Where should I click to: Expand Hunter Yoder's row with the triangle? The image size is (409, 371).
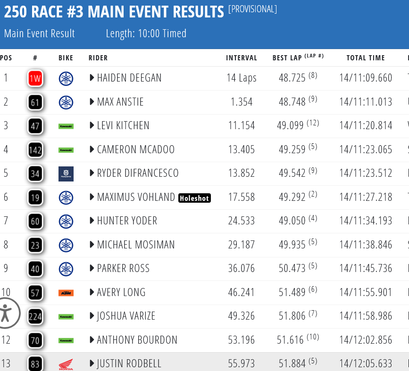[92, 221]
